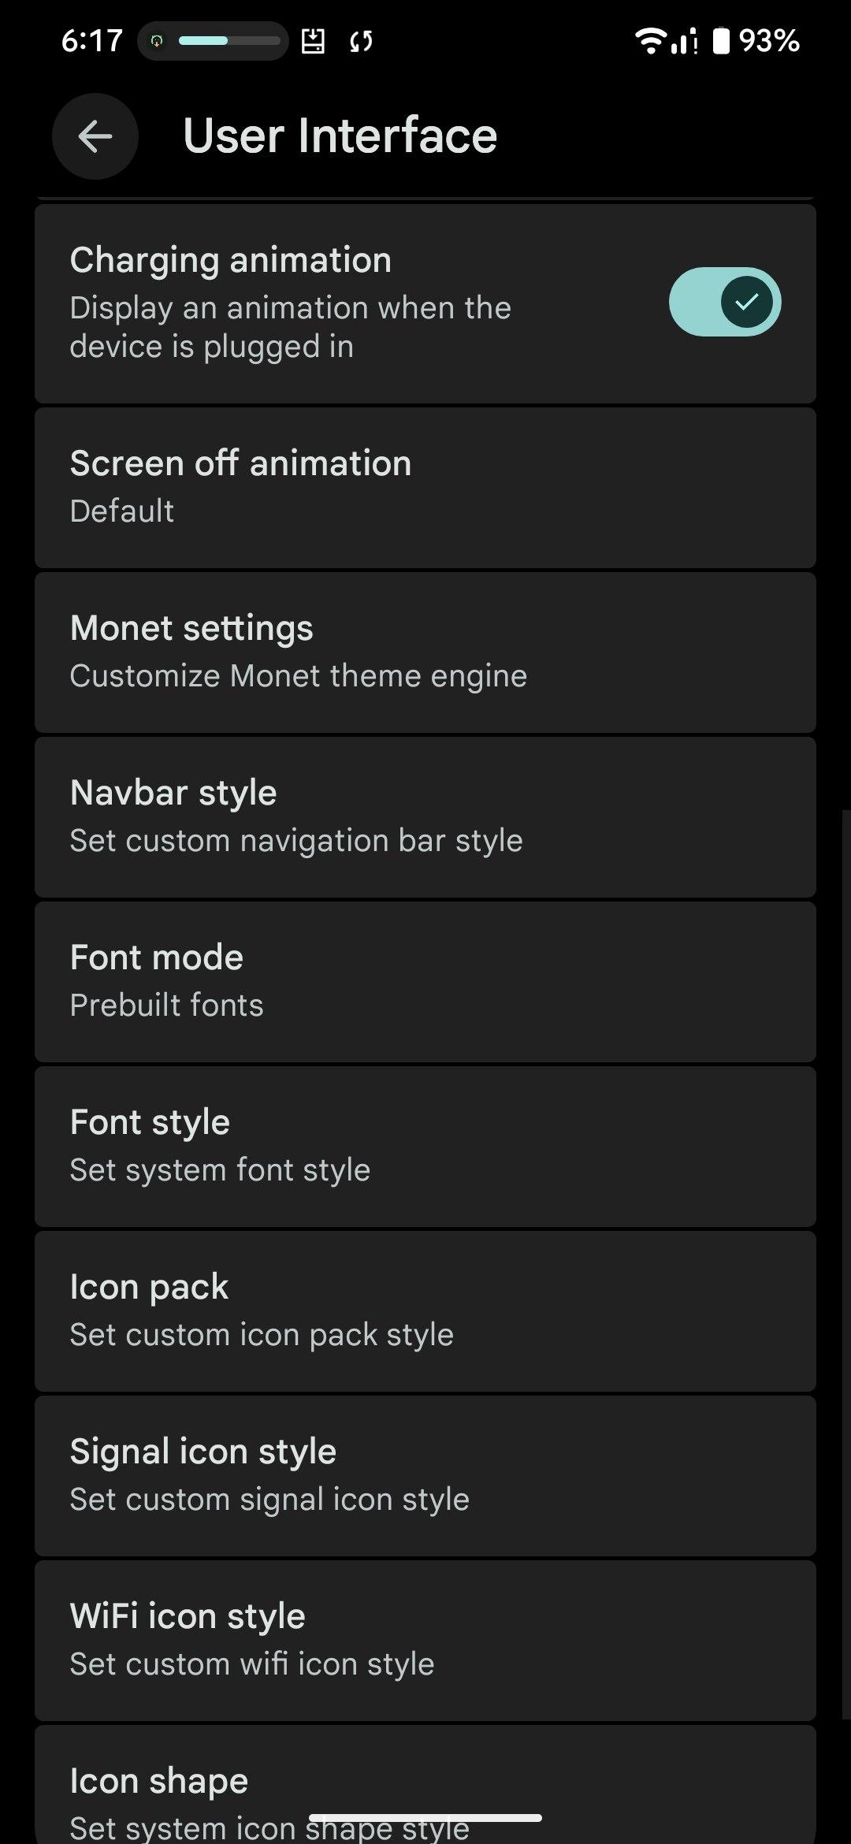Tap the progress chip in status bar
Image resolution: width=851 pixels, height=1844 pixels.
point(213,41)
